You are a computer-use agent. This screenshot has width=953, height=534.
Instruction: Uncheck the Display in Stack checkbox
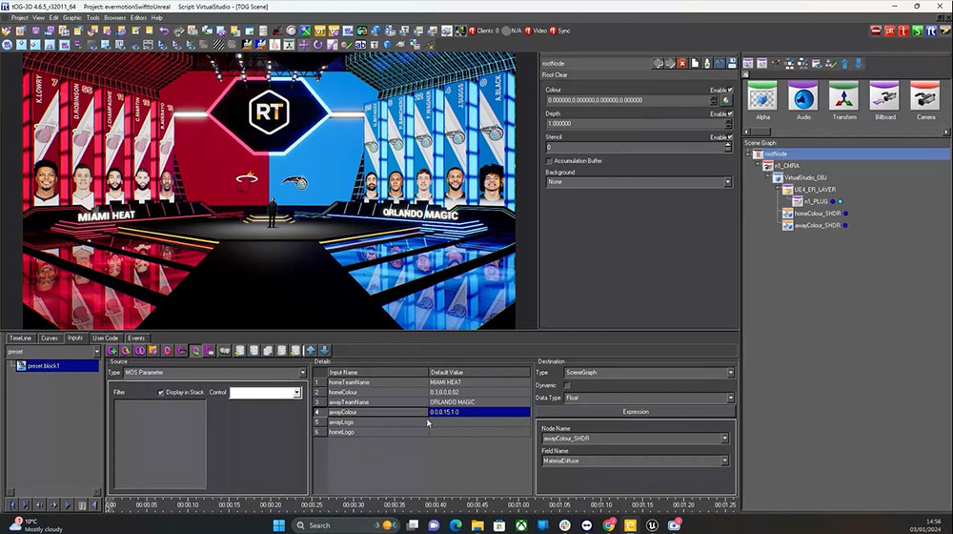pyautogui.click(x=160, y=393)
